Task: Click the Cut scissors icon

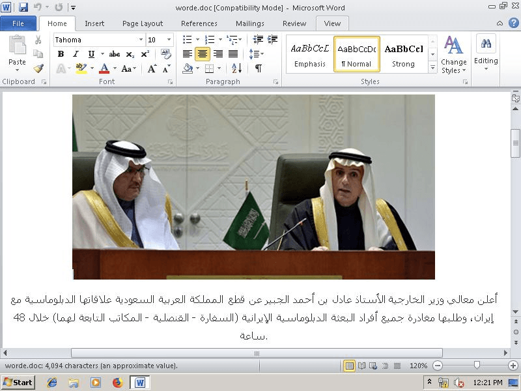Action: (38, 40)
